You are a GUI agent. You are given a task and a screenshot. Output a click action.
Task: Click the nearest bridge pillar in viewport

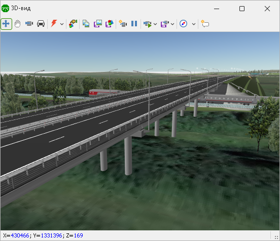point(128,155)
